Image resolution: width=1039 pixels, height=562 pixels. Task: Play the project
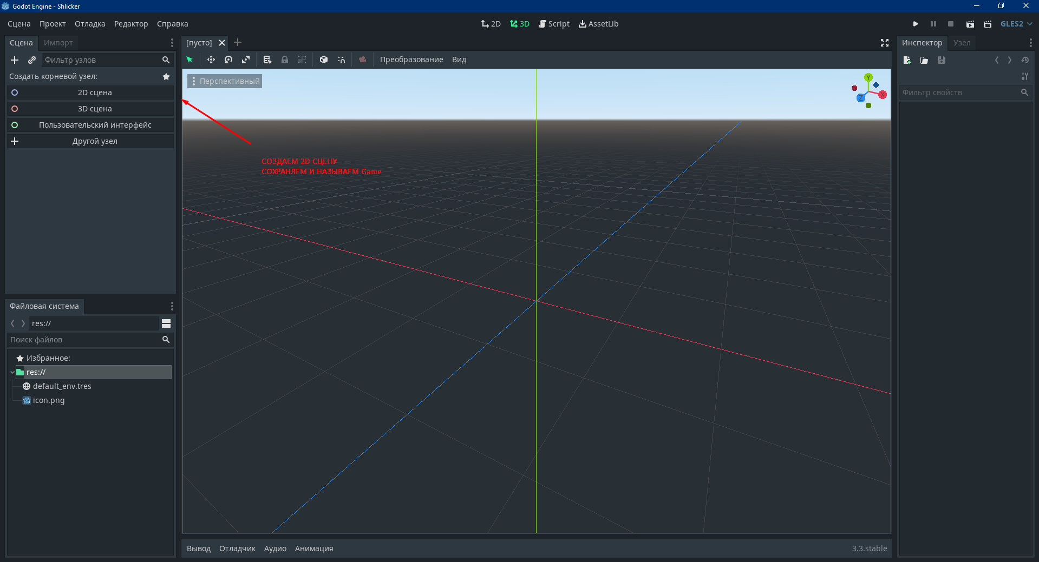[x=916, y=24]
